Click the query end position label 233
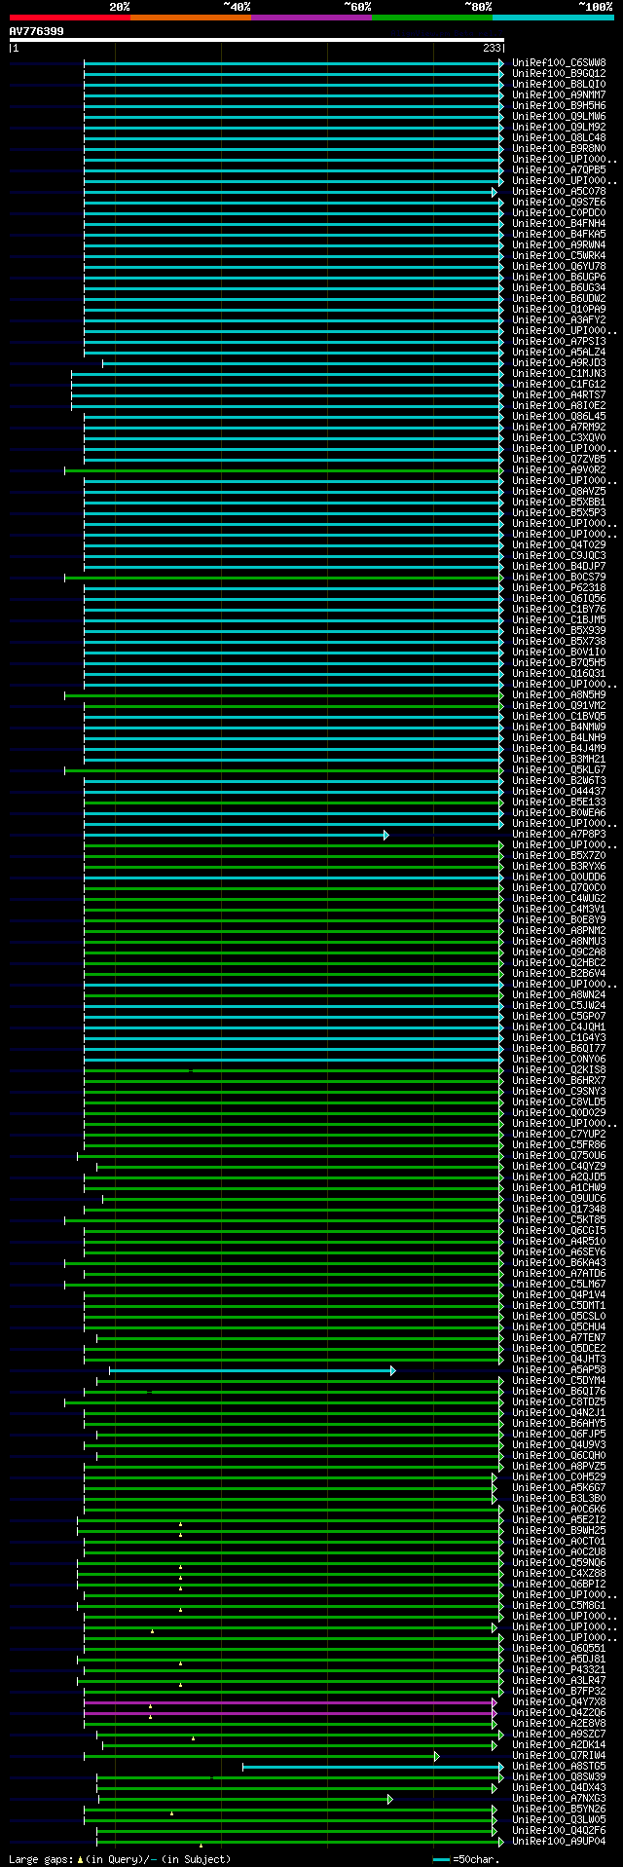 (x=492, y=48)
